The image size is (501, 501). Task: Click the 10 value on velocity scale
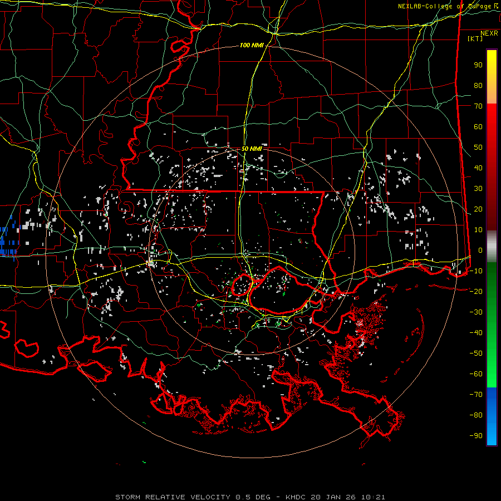(478, 230)
